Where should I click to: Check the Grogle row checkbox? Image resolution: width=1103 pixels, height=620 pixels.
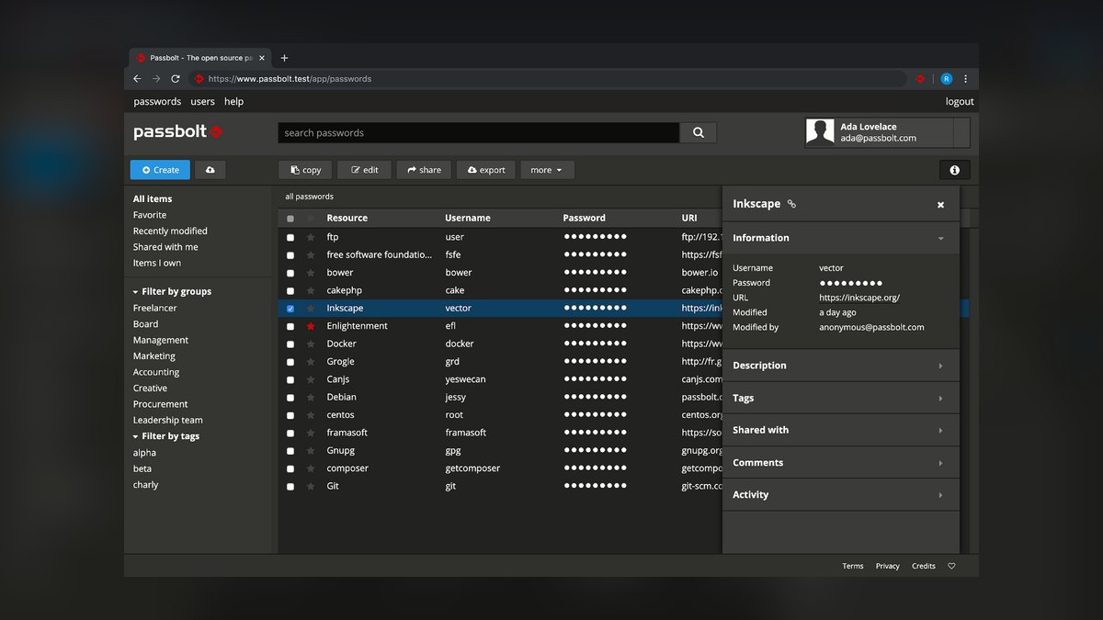point(290,362)
